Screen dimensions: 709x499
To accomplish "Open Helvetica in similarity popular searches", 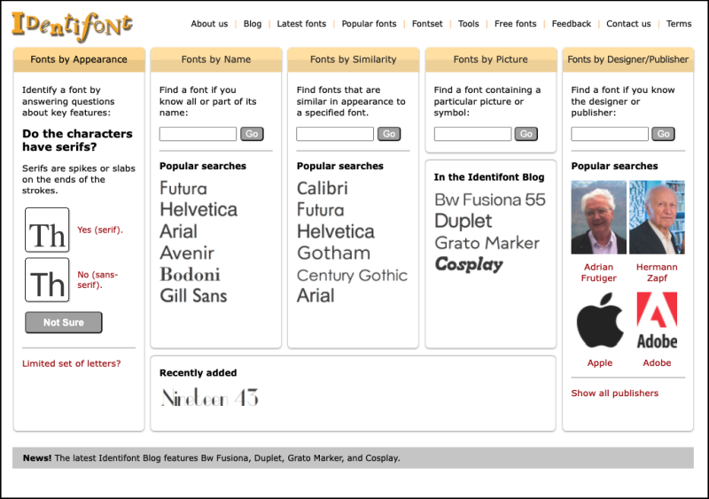I will pyautogui.click(x=336, y=231).
